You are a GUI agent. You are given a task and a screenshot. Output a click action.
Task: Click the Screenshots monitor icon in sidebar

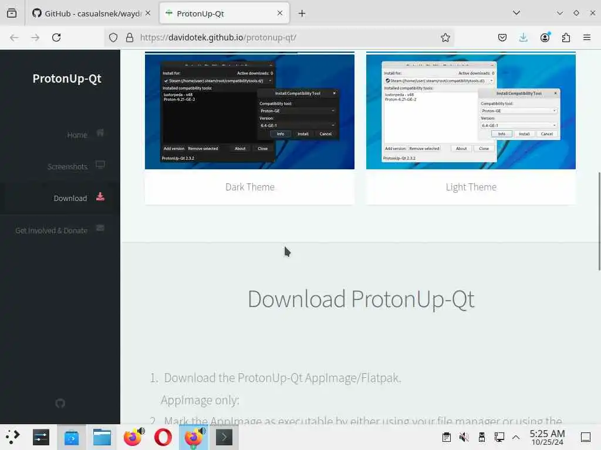tap(100, 165)
